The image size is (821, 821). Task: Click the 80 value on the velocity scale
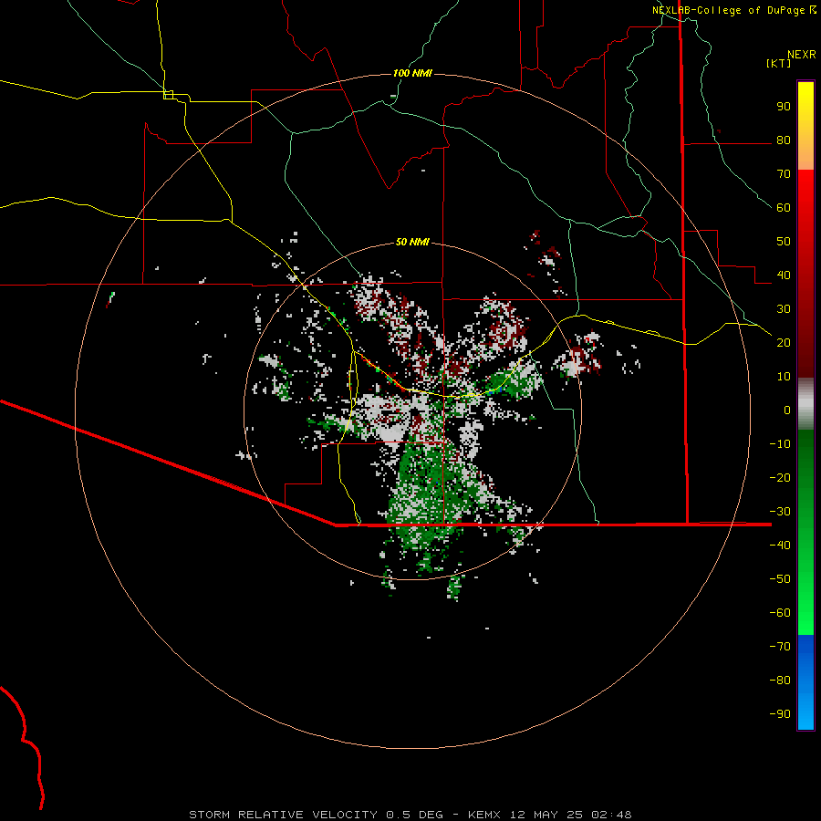(x=784, y=140)
